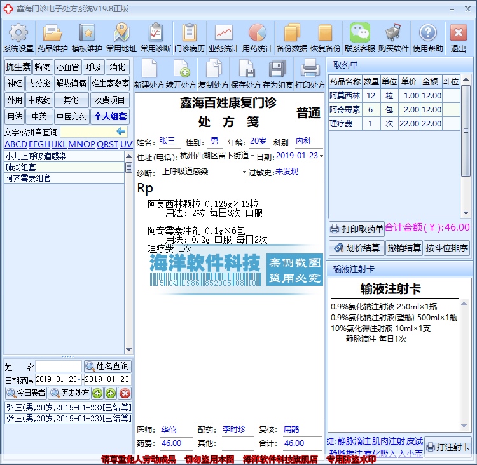Click 历史处方 button
477x465 pixels.
70,393
